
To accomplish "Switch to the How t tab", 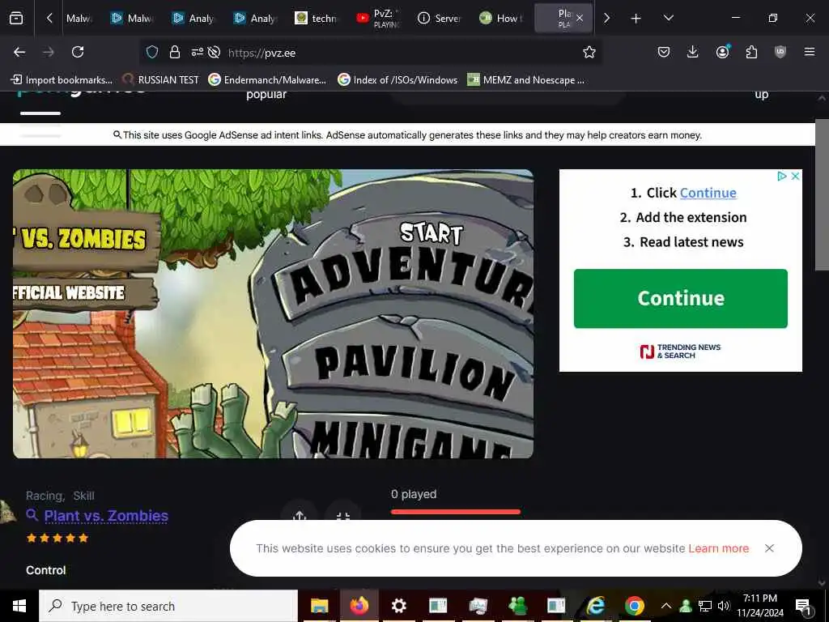I will click(500, 19).
